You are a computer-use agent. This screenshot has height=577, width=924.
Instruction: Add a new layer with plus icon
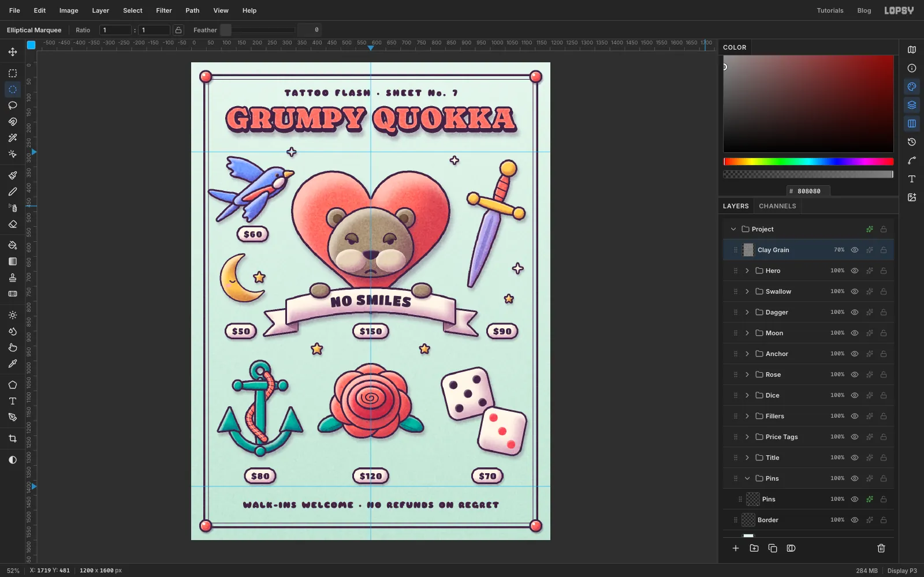[736, 548]
